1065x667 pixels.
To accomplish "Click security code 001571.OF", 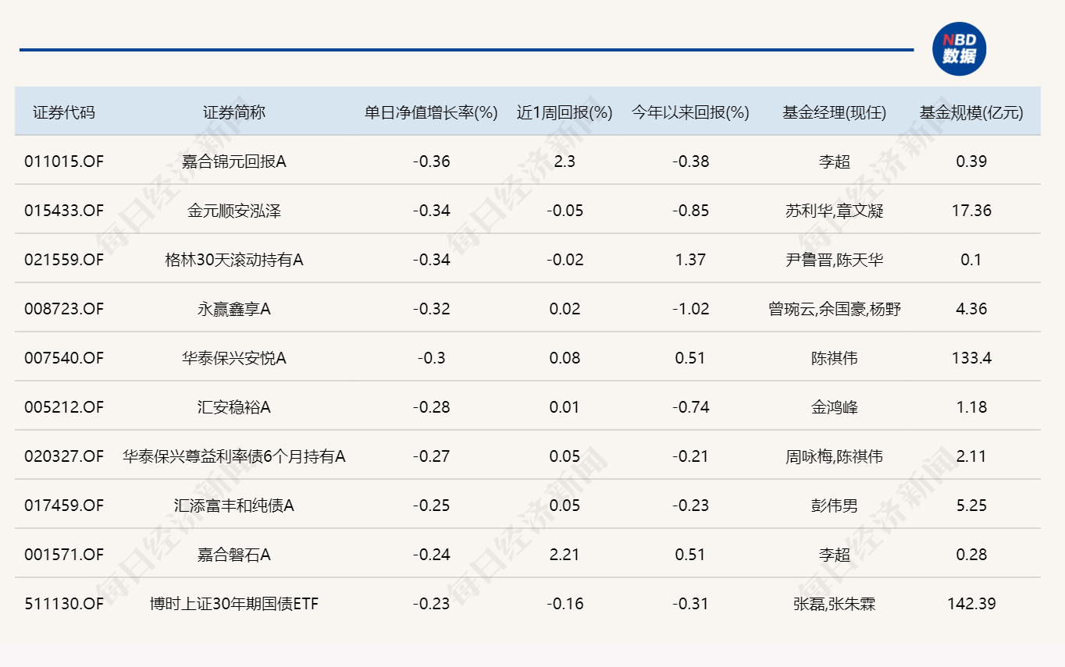I will coord(64,555).
